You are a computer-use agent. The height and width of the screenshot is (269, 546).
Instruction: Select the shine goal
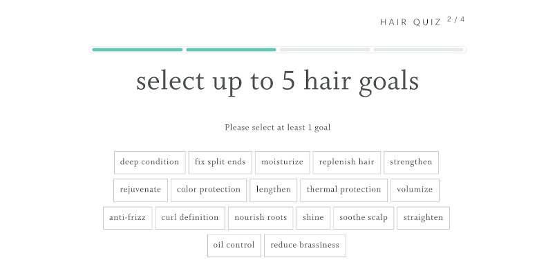coord(313,218)
